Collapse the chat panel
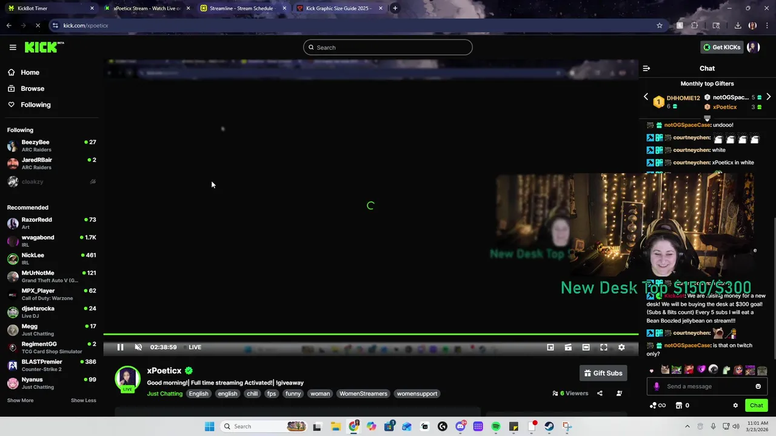 click(x=646, y=68)
